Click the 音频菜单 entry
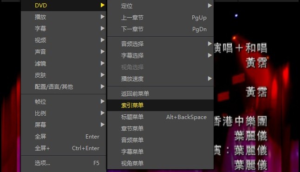This screenshot has height=172, width=300. [160, 140]
